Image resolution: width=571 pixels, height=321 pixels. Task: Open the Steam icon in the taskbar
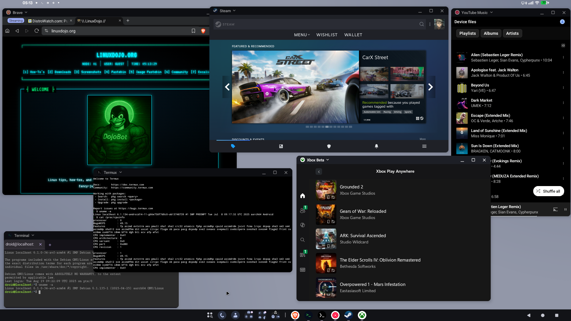348,315
